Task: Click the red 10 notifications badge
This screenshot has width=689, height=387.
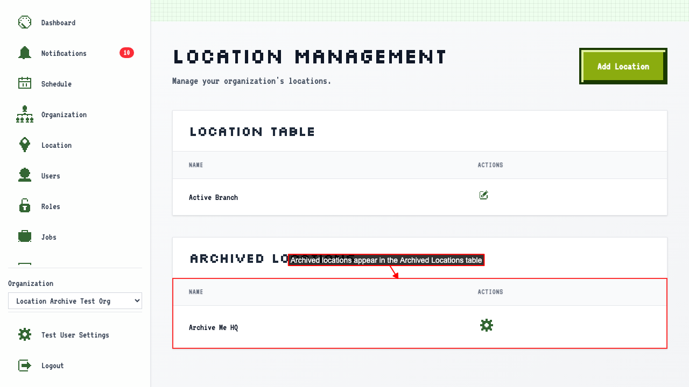Action: pos(126,53)
